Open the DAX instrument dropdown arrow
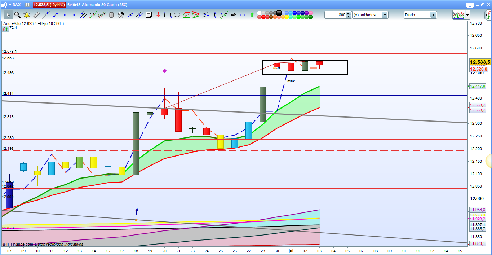The width and height of the screenshot is (492, 255). (10, 5)
